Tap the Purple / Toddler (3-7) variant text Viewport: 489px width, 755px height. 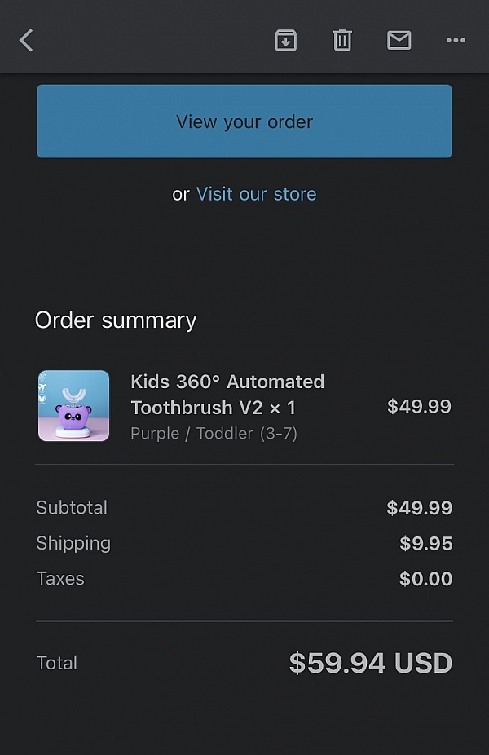coord(214,434)
